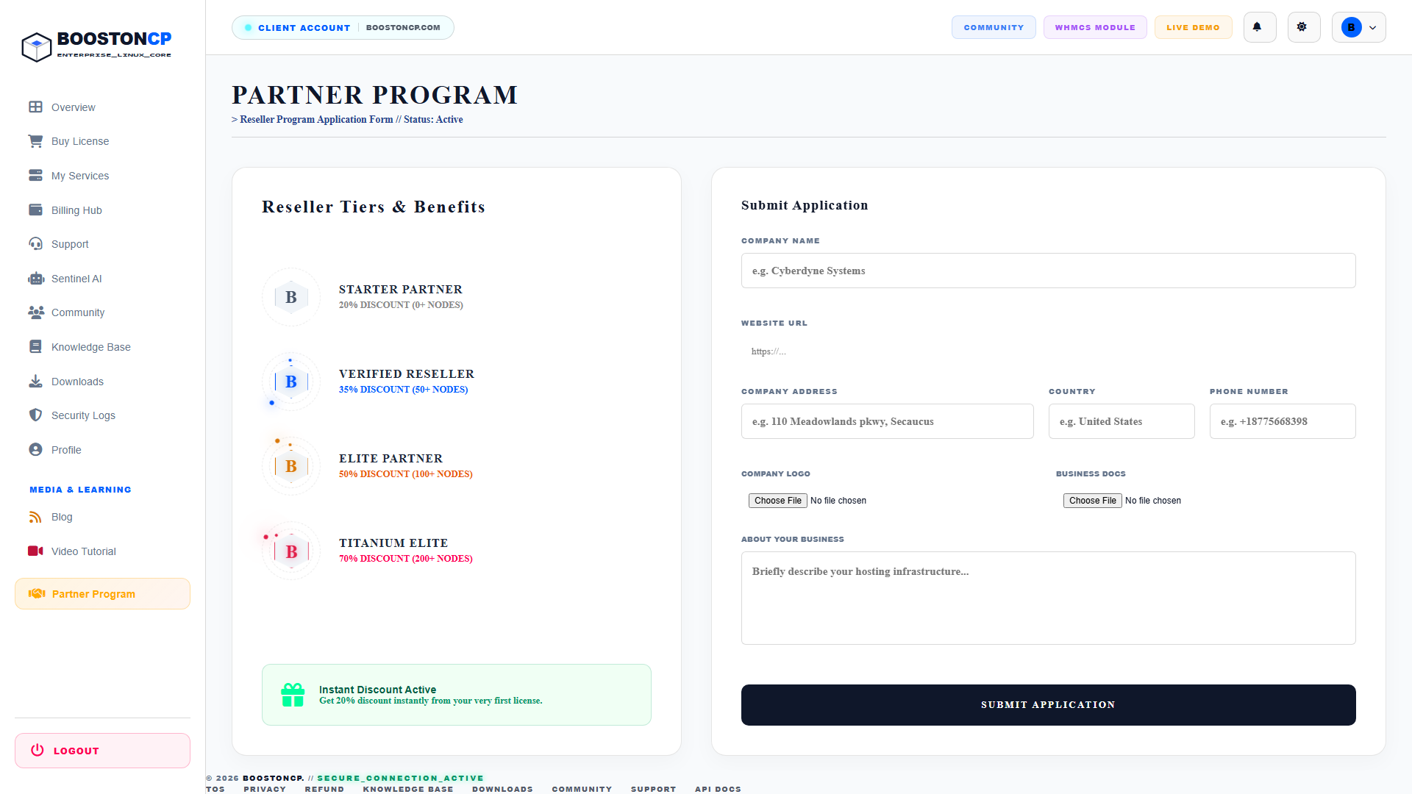Click the Client Account pill
The width and height of the screenshot is (1412, 794).
(x=343, y=27)
